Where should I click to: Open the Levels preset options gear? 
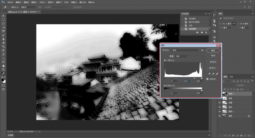[x=202, y=50]
